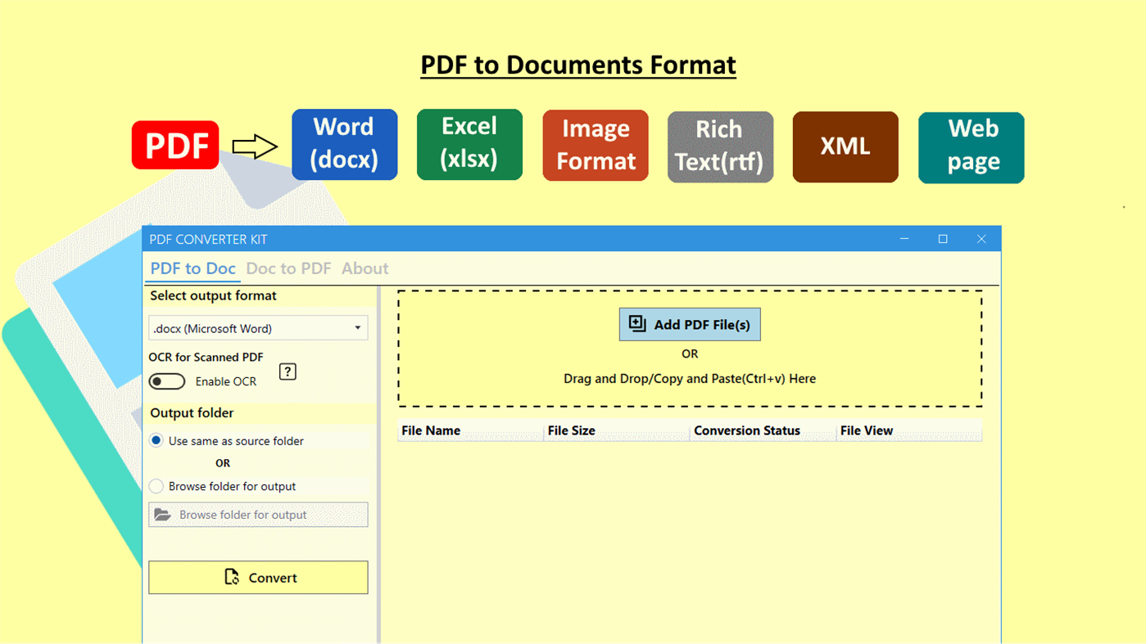Click the red PDF icon badge
1146x644 pixels.
(174, 144)
